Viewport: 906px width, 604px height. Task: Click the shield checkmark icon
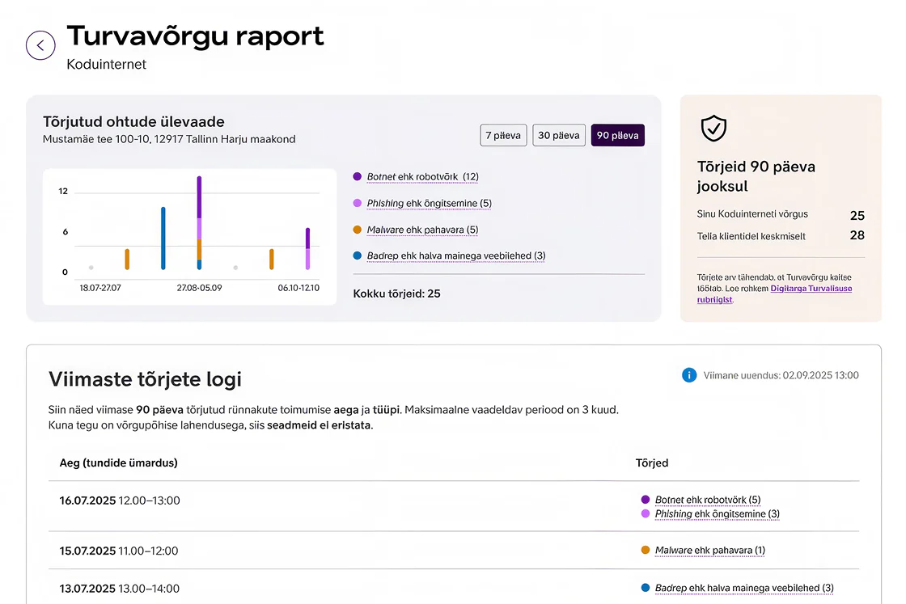point(713,129)
